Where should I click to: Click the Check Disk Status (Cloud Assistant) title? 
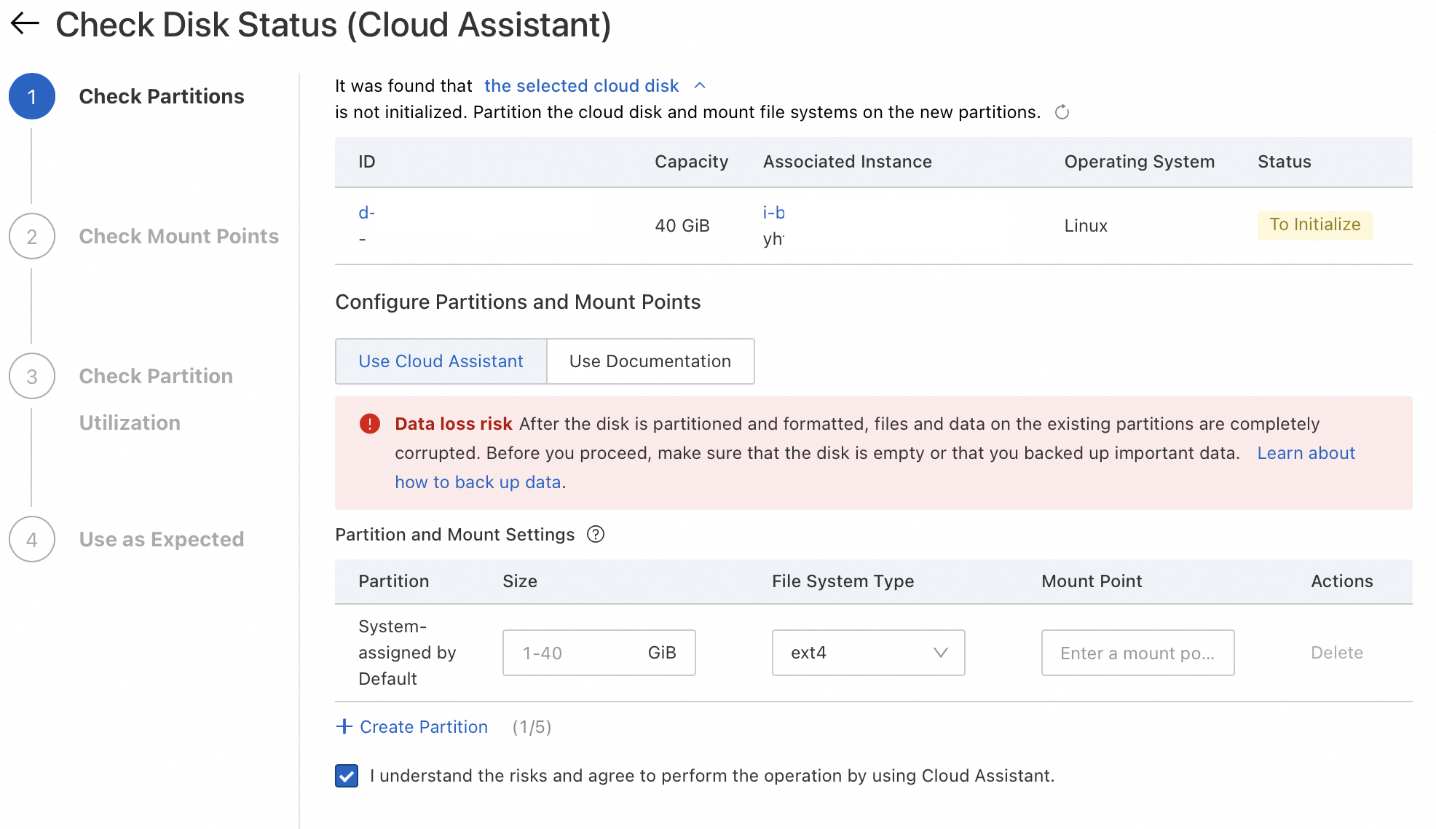[x=334, y=25]
